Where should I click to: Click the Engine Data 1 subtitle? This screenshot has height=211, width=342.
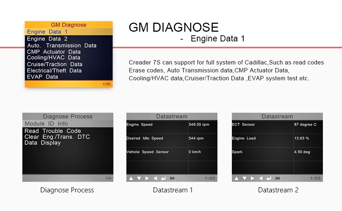(x=218, y=39)
